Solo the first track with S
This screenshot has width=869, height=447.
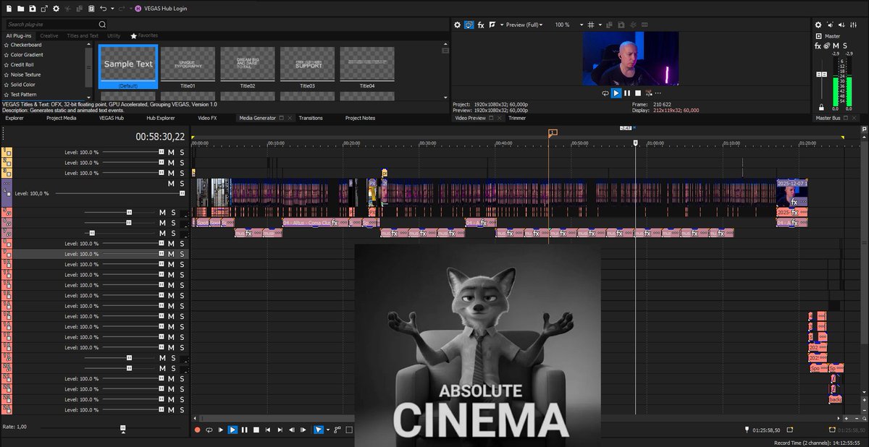pos(182,153)
